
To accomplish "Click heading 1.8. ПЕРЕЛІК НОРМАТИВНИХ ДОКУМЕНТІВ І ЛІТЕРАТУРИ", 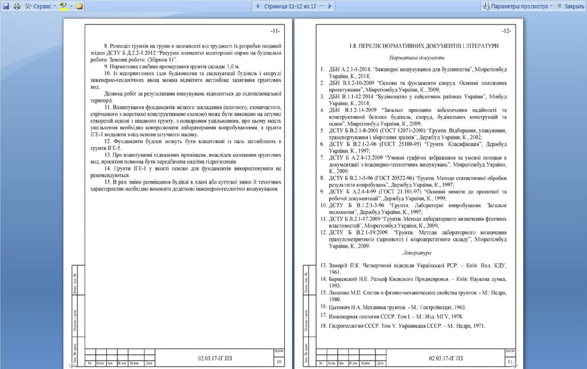I will pyautogui.click(x=423, y=46).
